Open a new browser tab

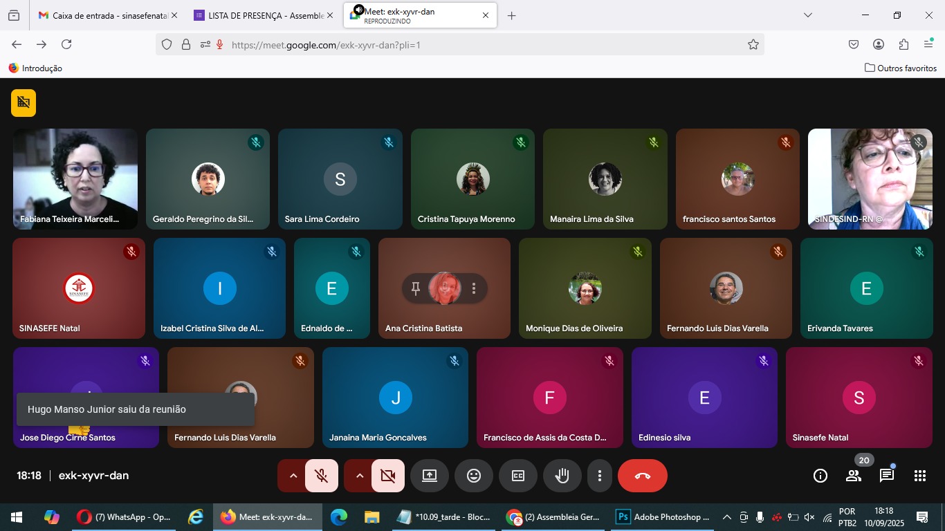tap(512, 15)
